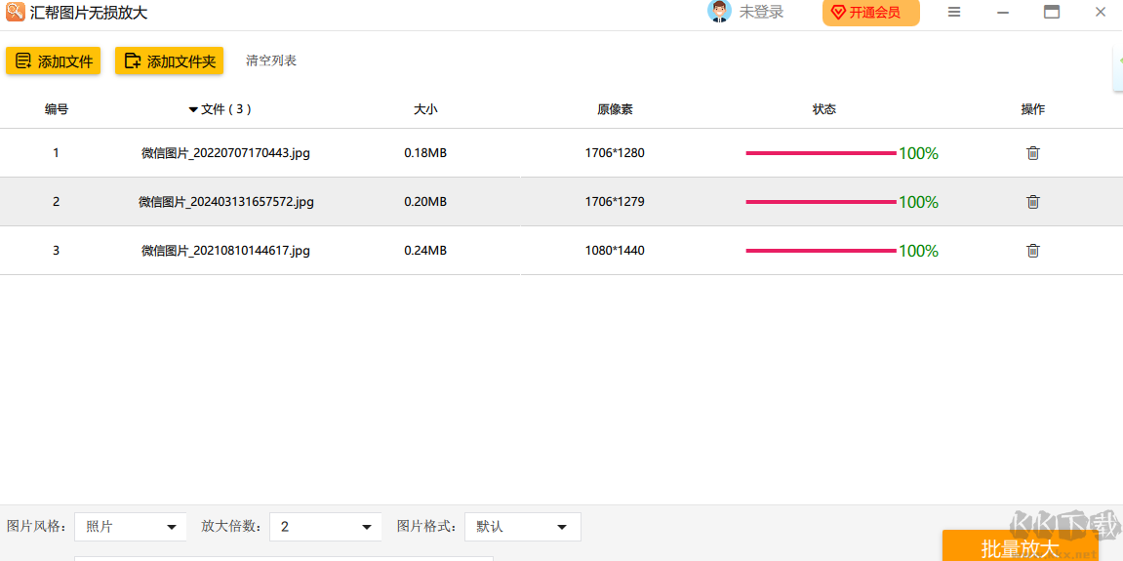Image resolution: width=1123 pixels, height=561 pixels.
Task: Sort by the 文件 column header
Action: pyautogui.click(x=221, y=109)
